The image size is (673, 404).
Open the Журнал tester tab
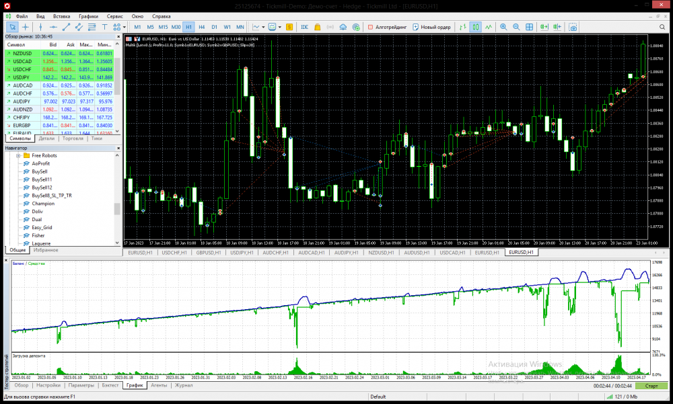click(x=184, y=386)
